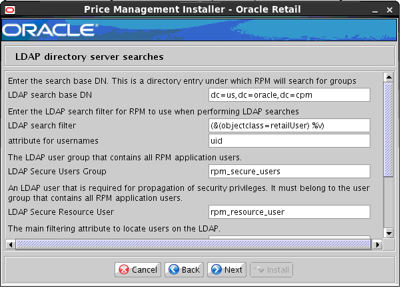Go Back to the previous installer step

[184, 269]
